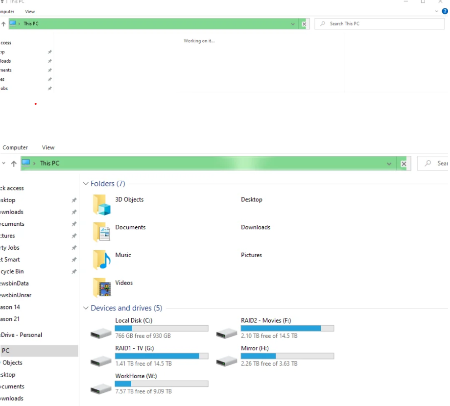The image size is (450, 406).
Task: Click This PC breadcrumb in lower address bar
Action: [49, 163]
